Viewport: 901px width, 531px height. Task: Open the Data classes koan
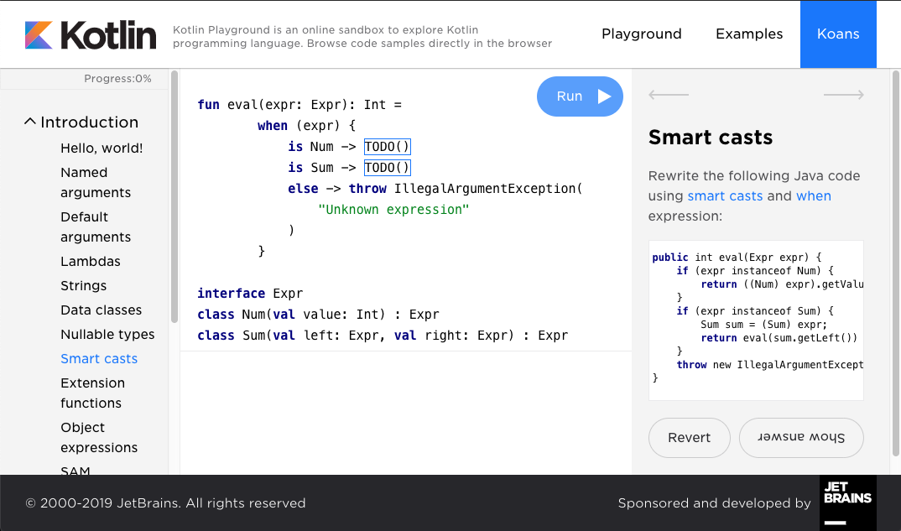coord(102,310)
